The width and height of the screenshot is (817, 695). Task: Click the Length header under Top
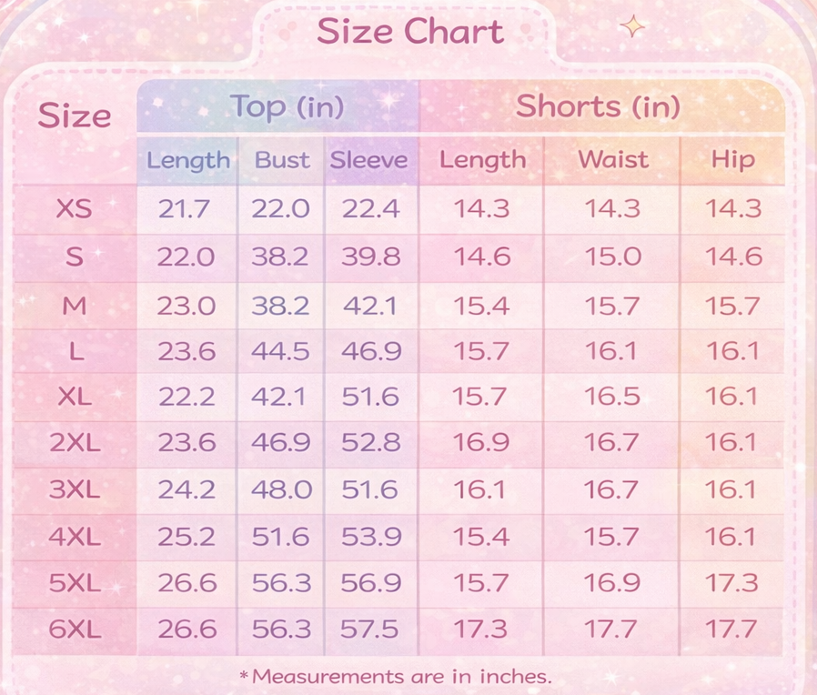coord(188,161)
